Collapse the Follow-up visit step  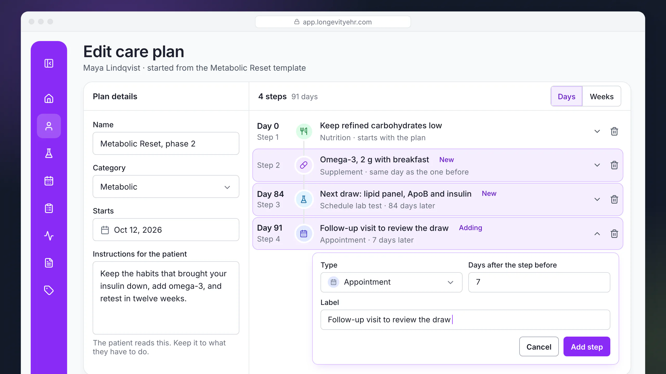click(x=597, y=234)
